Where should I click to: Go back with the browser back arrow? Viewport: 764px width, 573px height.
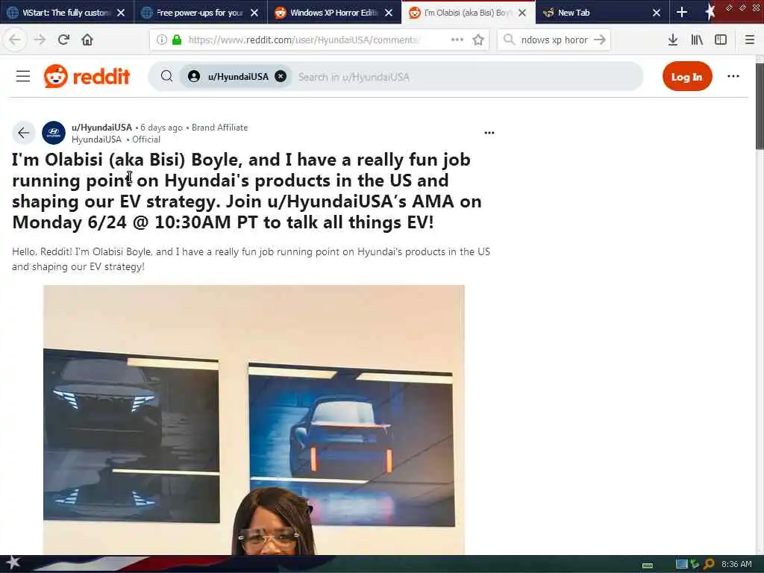coord(15,40)
